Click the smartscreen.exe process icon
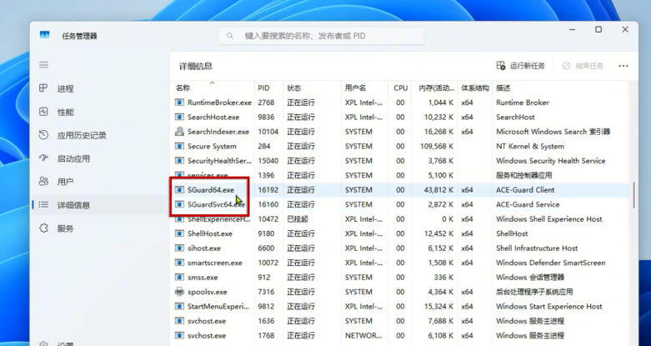 (179, 263)
